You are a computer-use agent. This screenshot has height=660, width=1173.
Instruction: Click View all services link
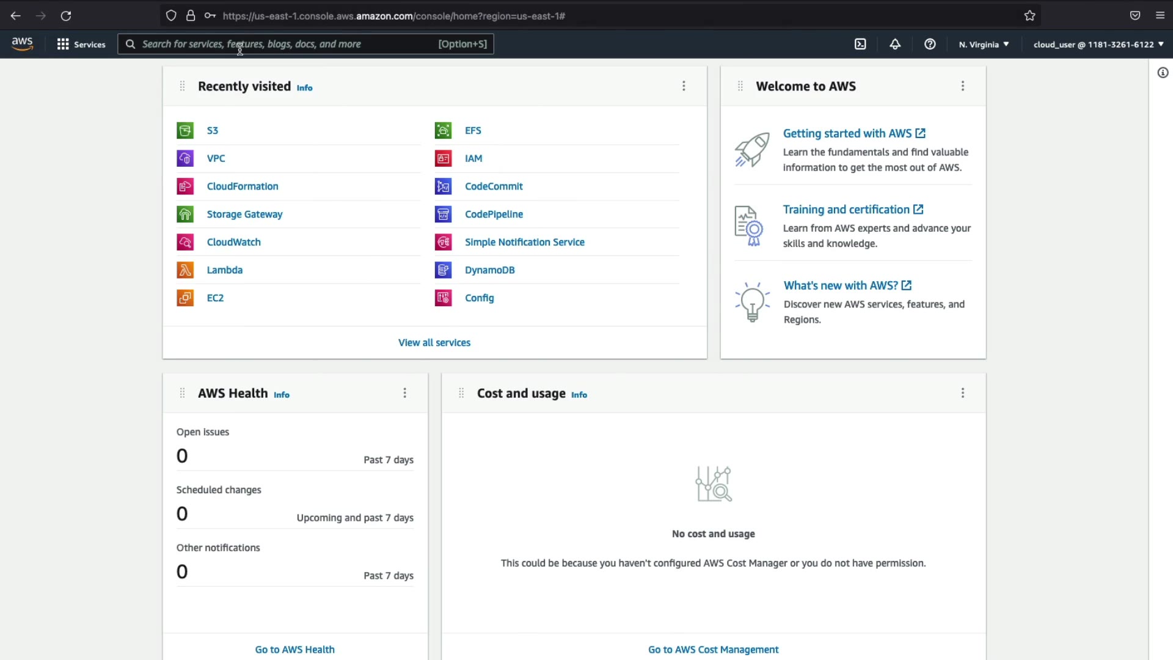click(x=434, y=343)
